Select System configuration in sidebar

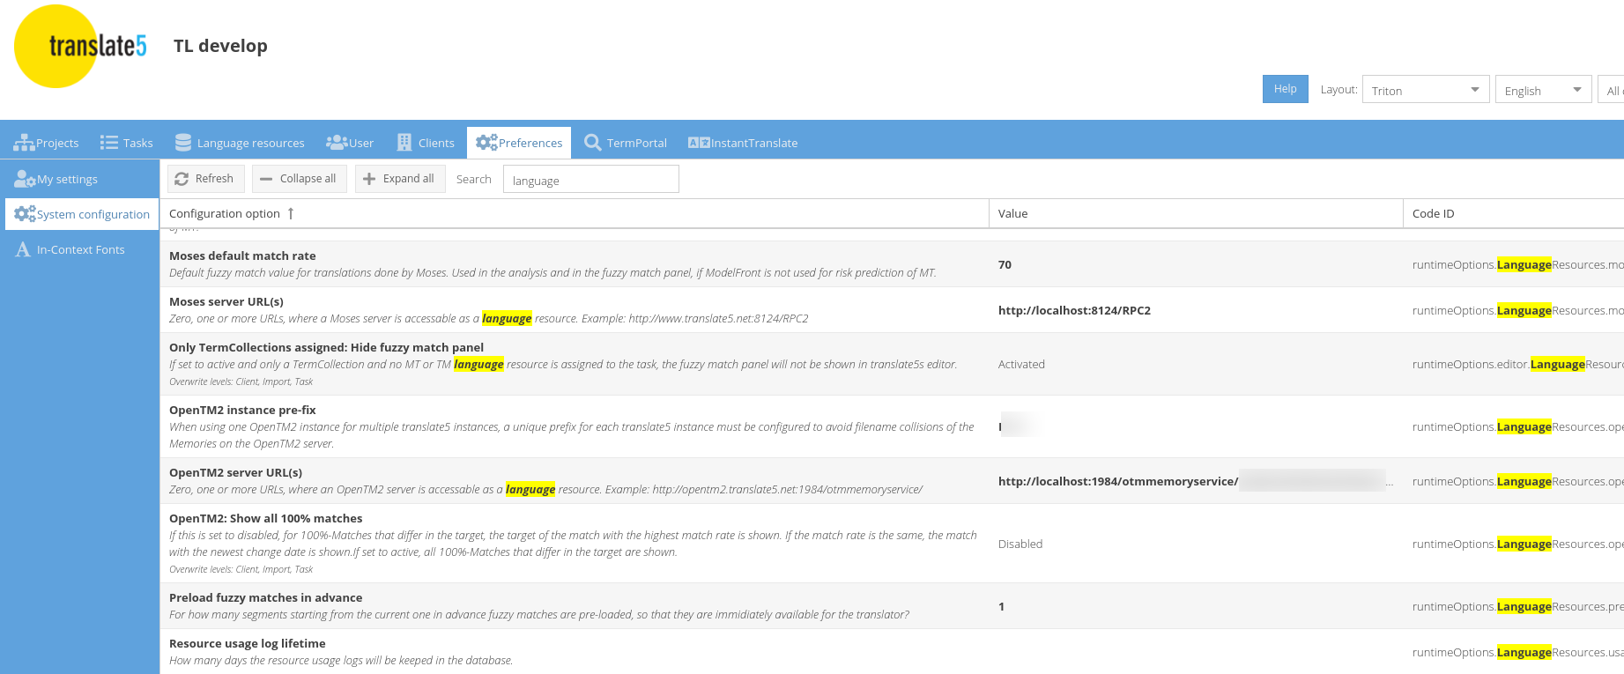(x=82, y=214)
